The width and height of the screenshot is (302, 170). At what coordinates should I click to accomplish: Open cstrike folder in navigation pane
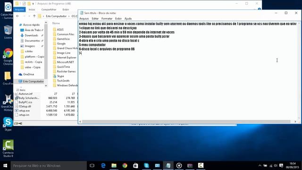[x=28, y=51]
